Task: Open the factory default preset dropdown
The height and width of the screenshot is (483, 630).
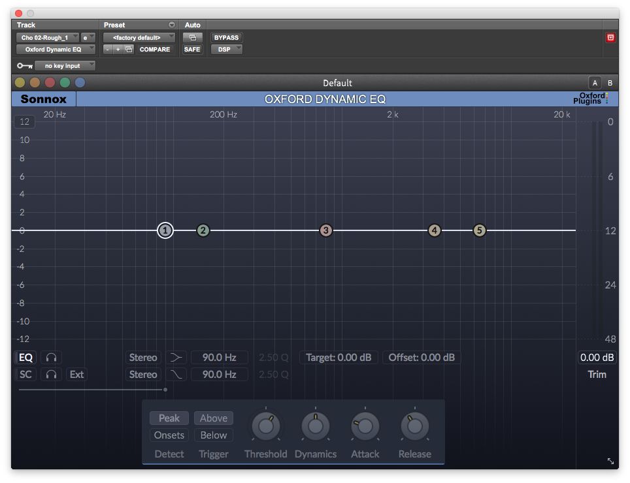Action: pyautogui.click(x=139, y=38)
